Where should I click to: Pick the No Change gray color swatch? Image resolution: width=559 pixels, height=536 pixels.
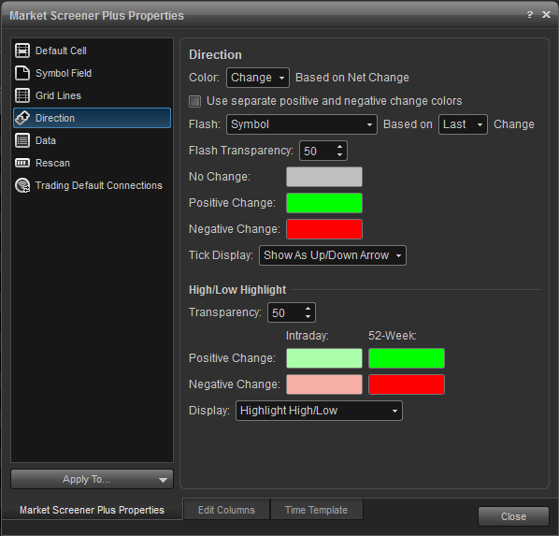point(324,177)
